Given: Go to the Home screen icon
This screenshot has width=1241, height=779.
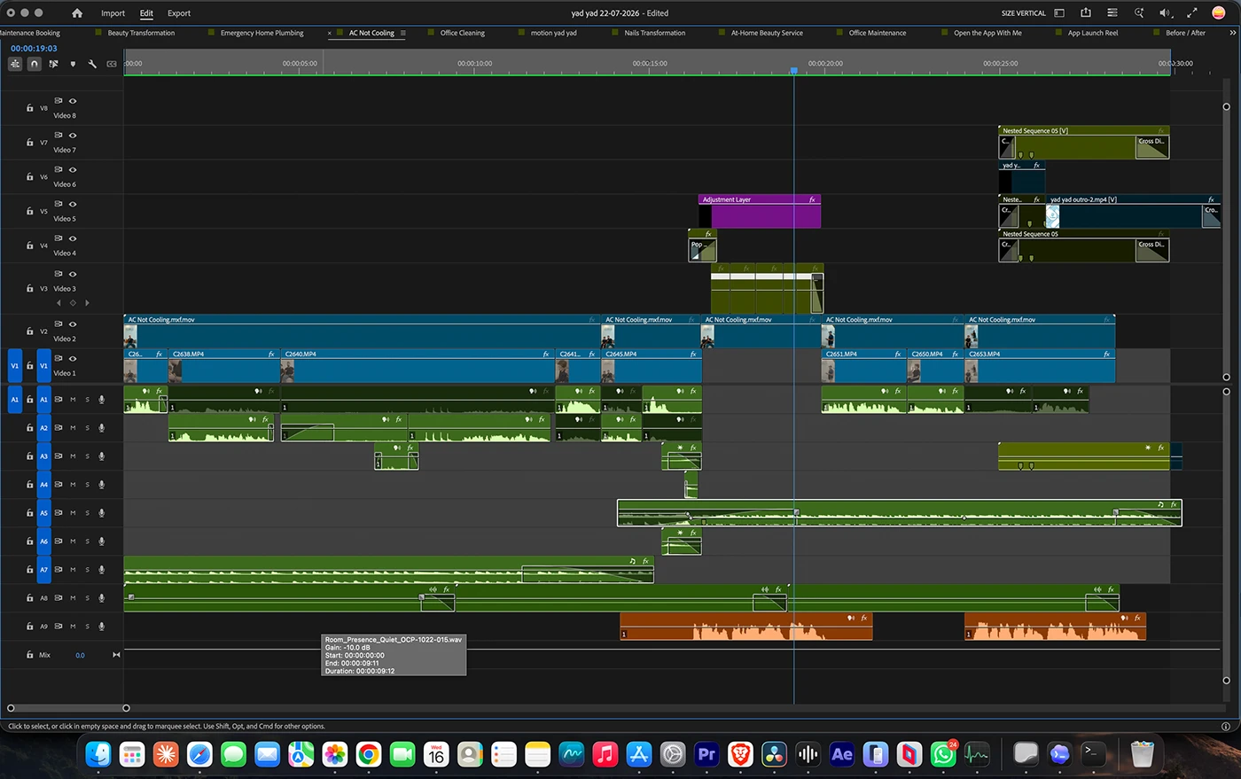Looking at the screenshot, I should point(77,13).
